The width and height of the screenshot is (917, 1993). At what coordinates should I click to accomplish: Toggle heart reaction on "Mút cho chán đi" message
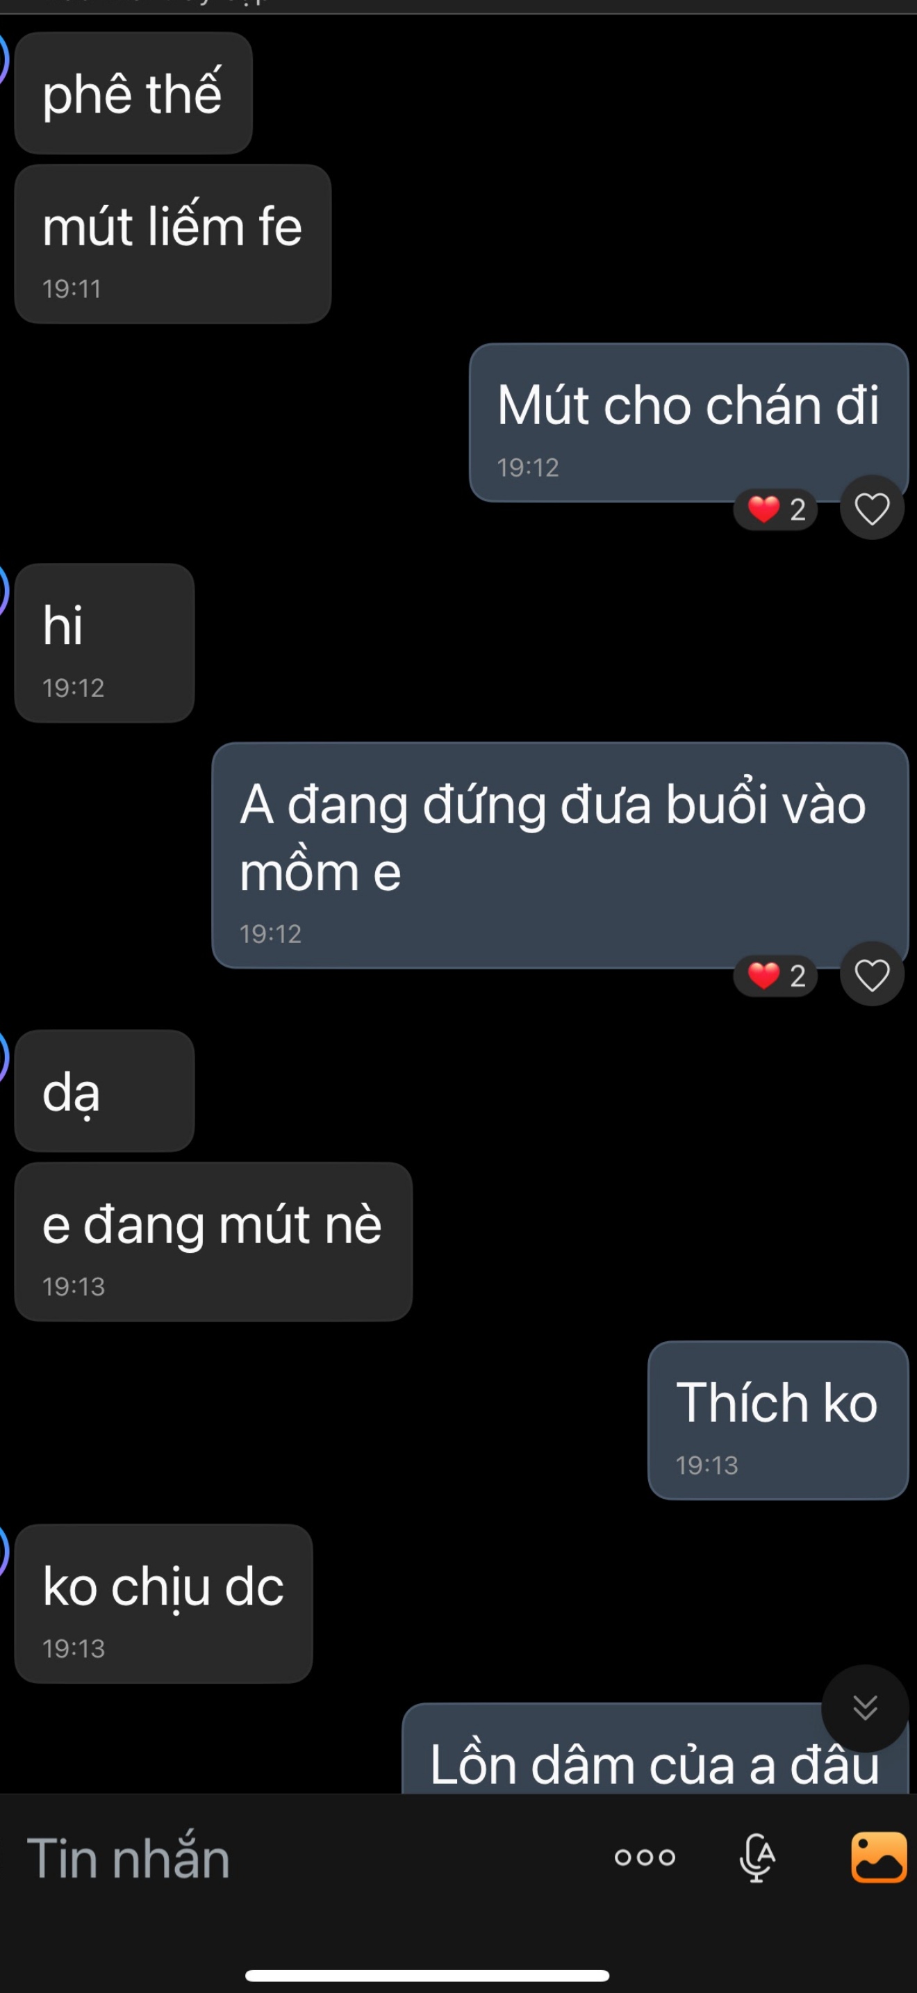click(x=871, y=508)
